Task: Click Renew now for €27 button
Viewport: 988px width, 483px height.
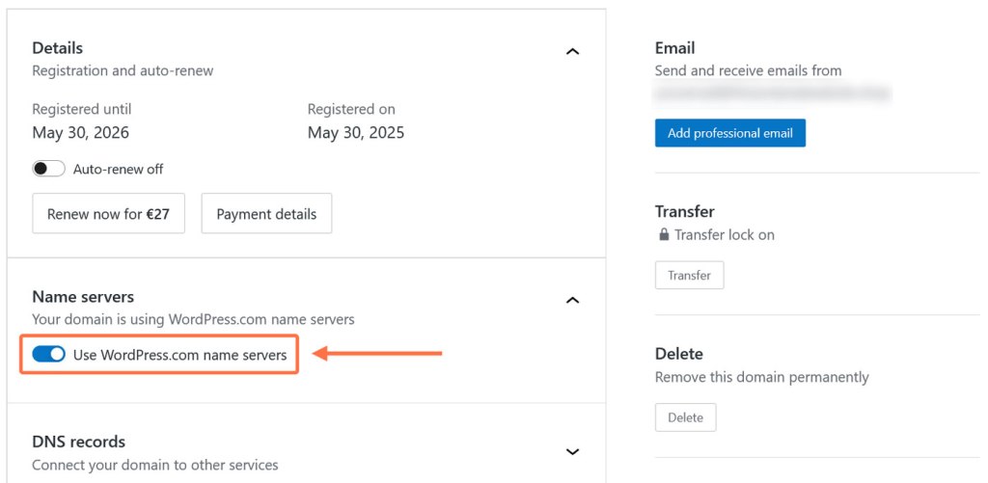Action: tap(108, 213)
